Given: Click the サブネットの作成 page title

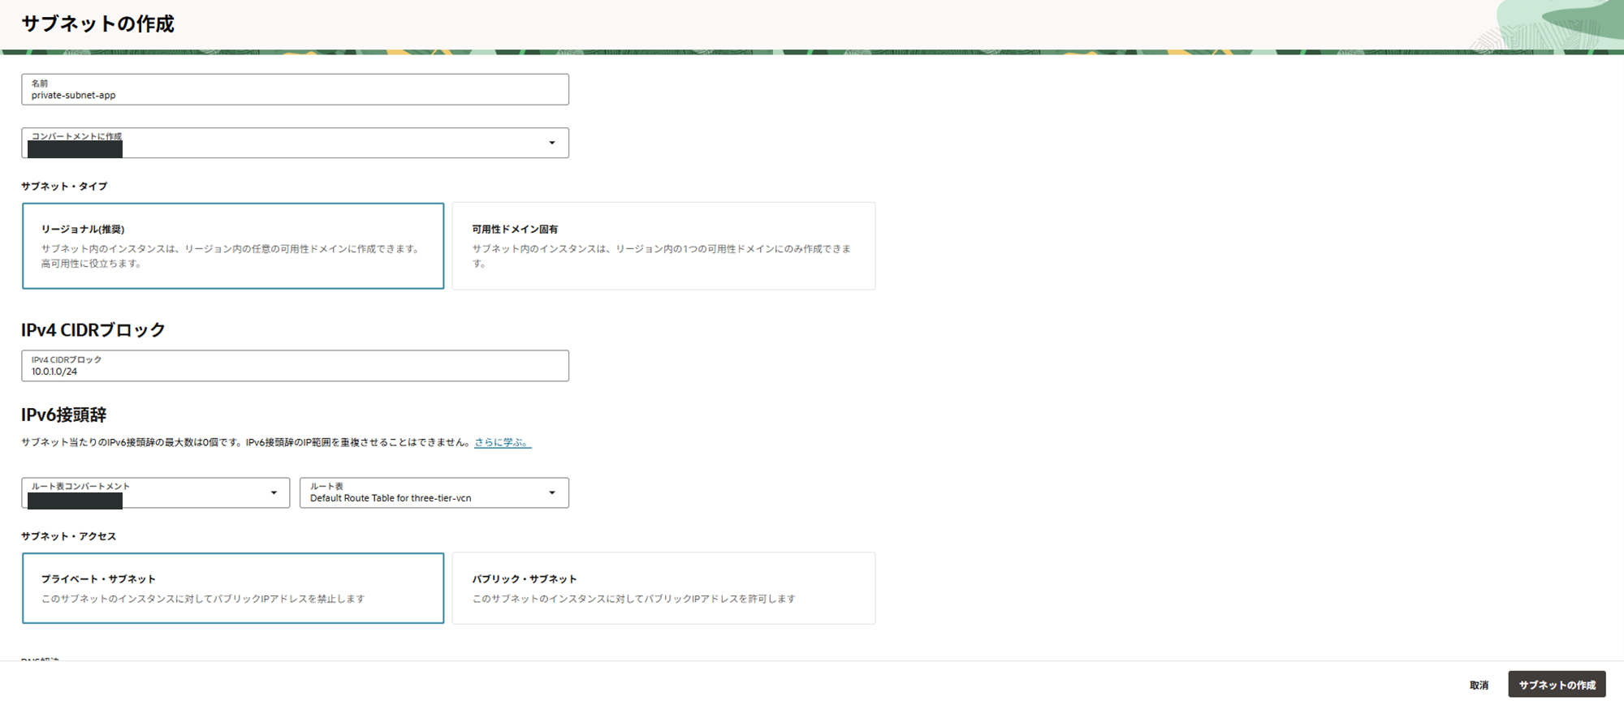Looking at the screenshot, I should coord(97,24).
